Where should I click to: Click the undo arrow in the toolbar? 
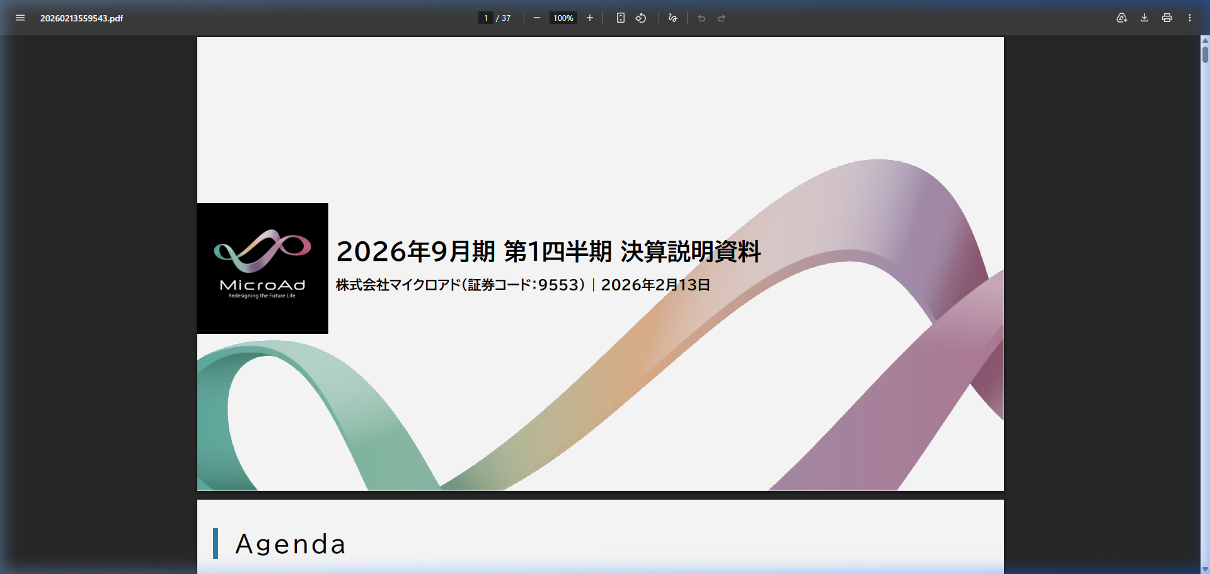[x=701, y=18]
